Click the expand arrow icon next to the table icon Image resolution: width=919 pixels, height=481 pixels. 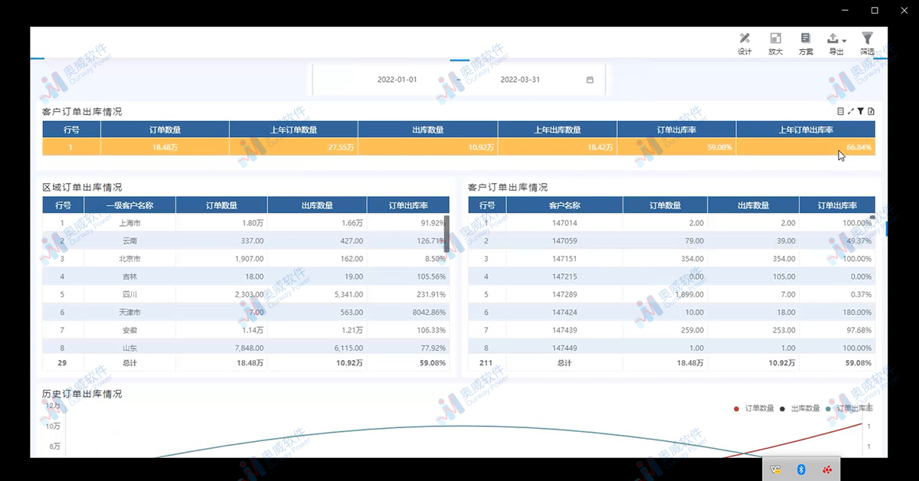tap(850, 111)
